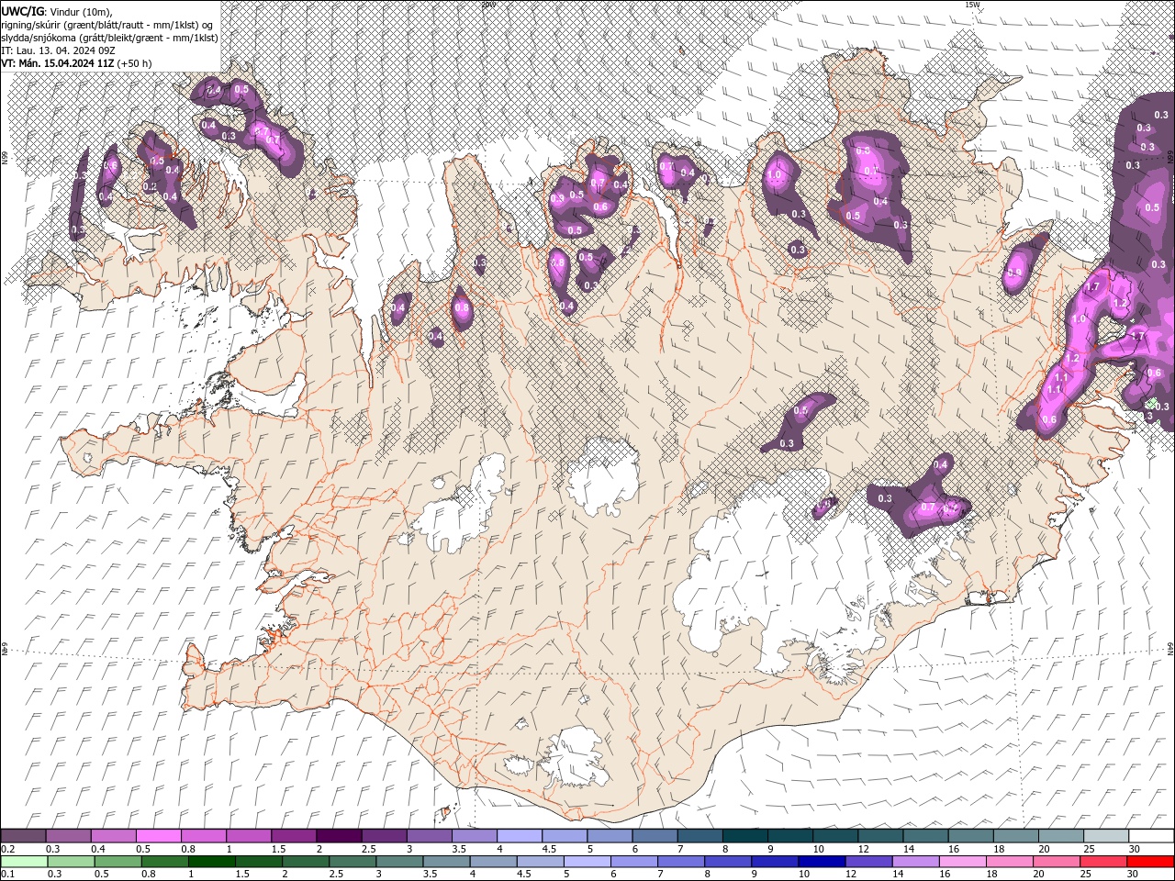This screenshot has width=1175, height=881.
Task: Click the white 30 swatch ending the upper legend
Action: click(x=1151, y=836)
